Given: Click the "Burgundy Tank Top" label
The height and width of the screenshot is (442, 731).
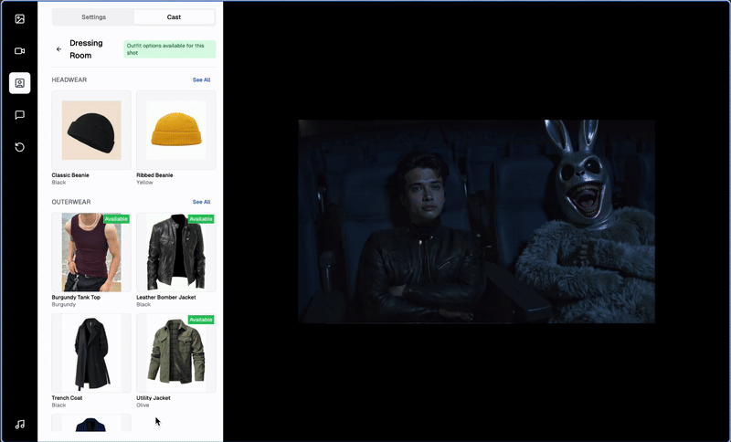Looking at the screenshot, I should click(x=76, y=297).
